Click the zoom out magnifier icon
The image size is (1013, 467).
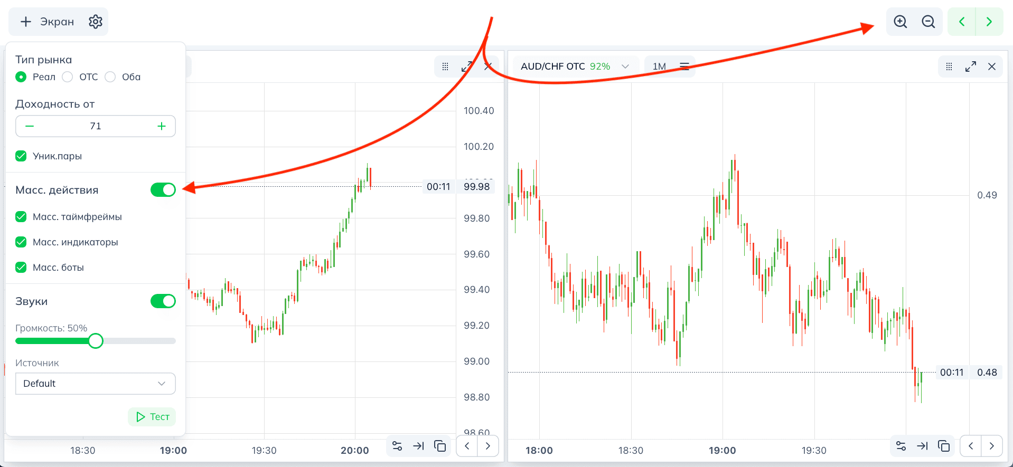coord(928,22)
